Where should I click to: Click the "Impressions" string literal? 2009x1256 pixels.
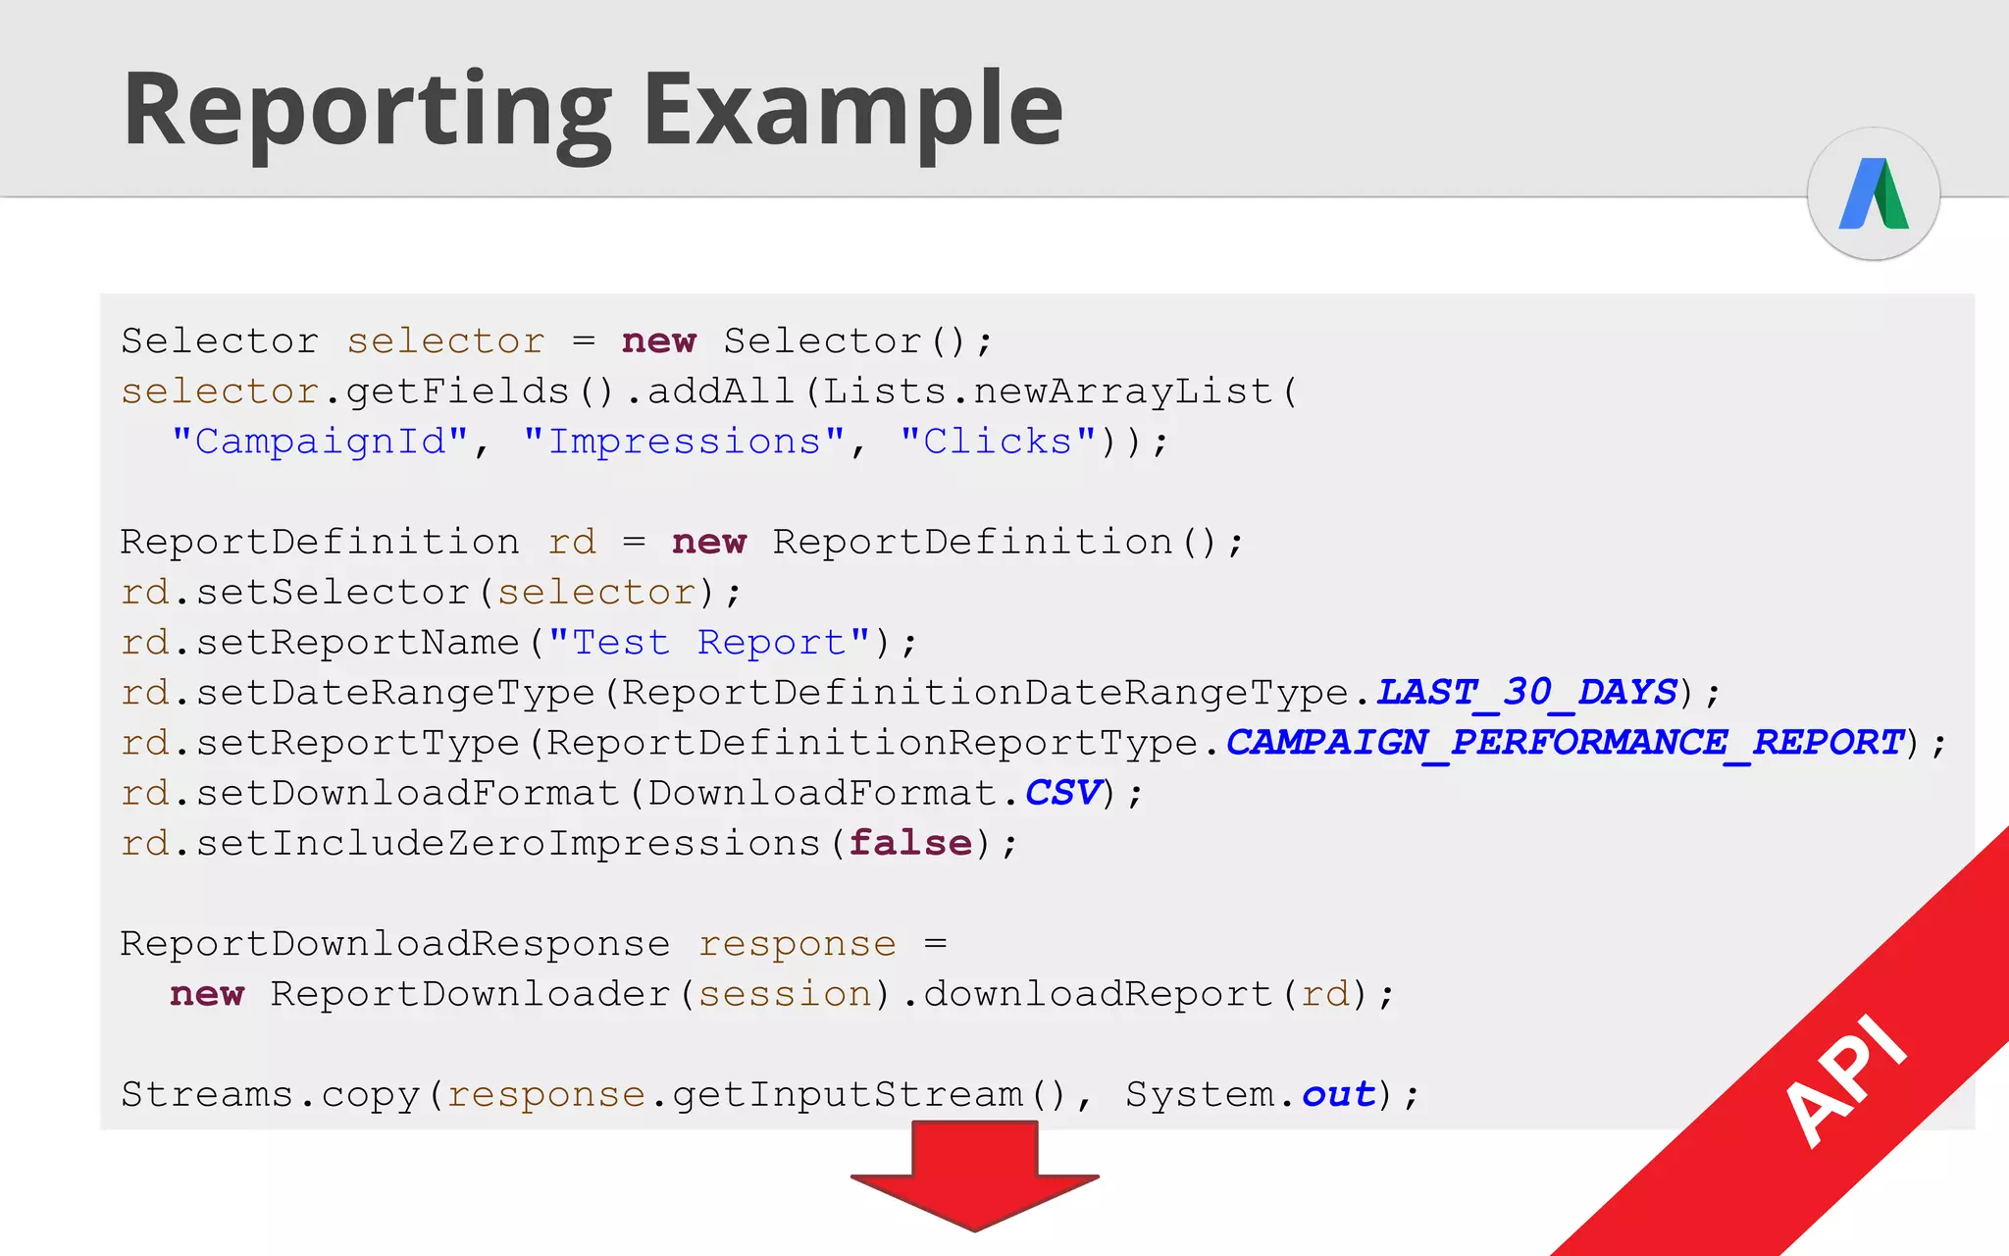684,442
